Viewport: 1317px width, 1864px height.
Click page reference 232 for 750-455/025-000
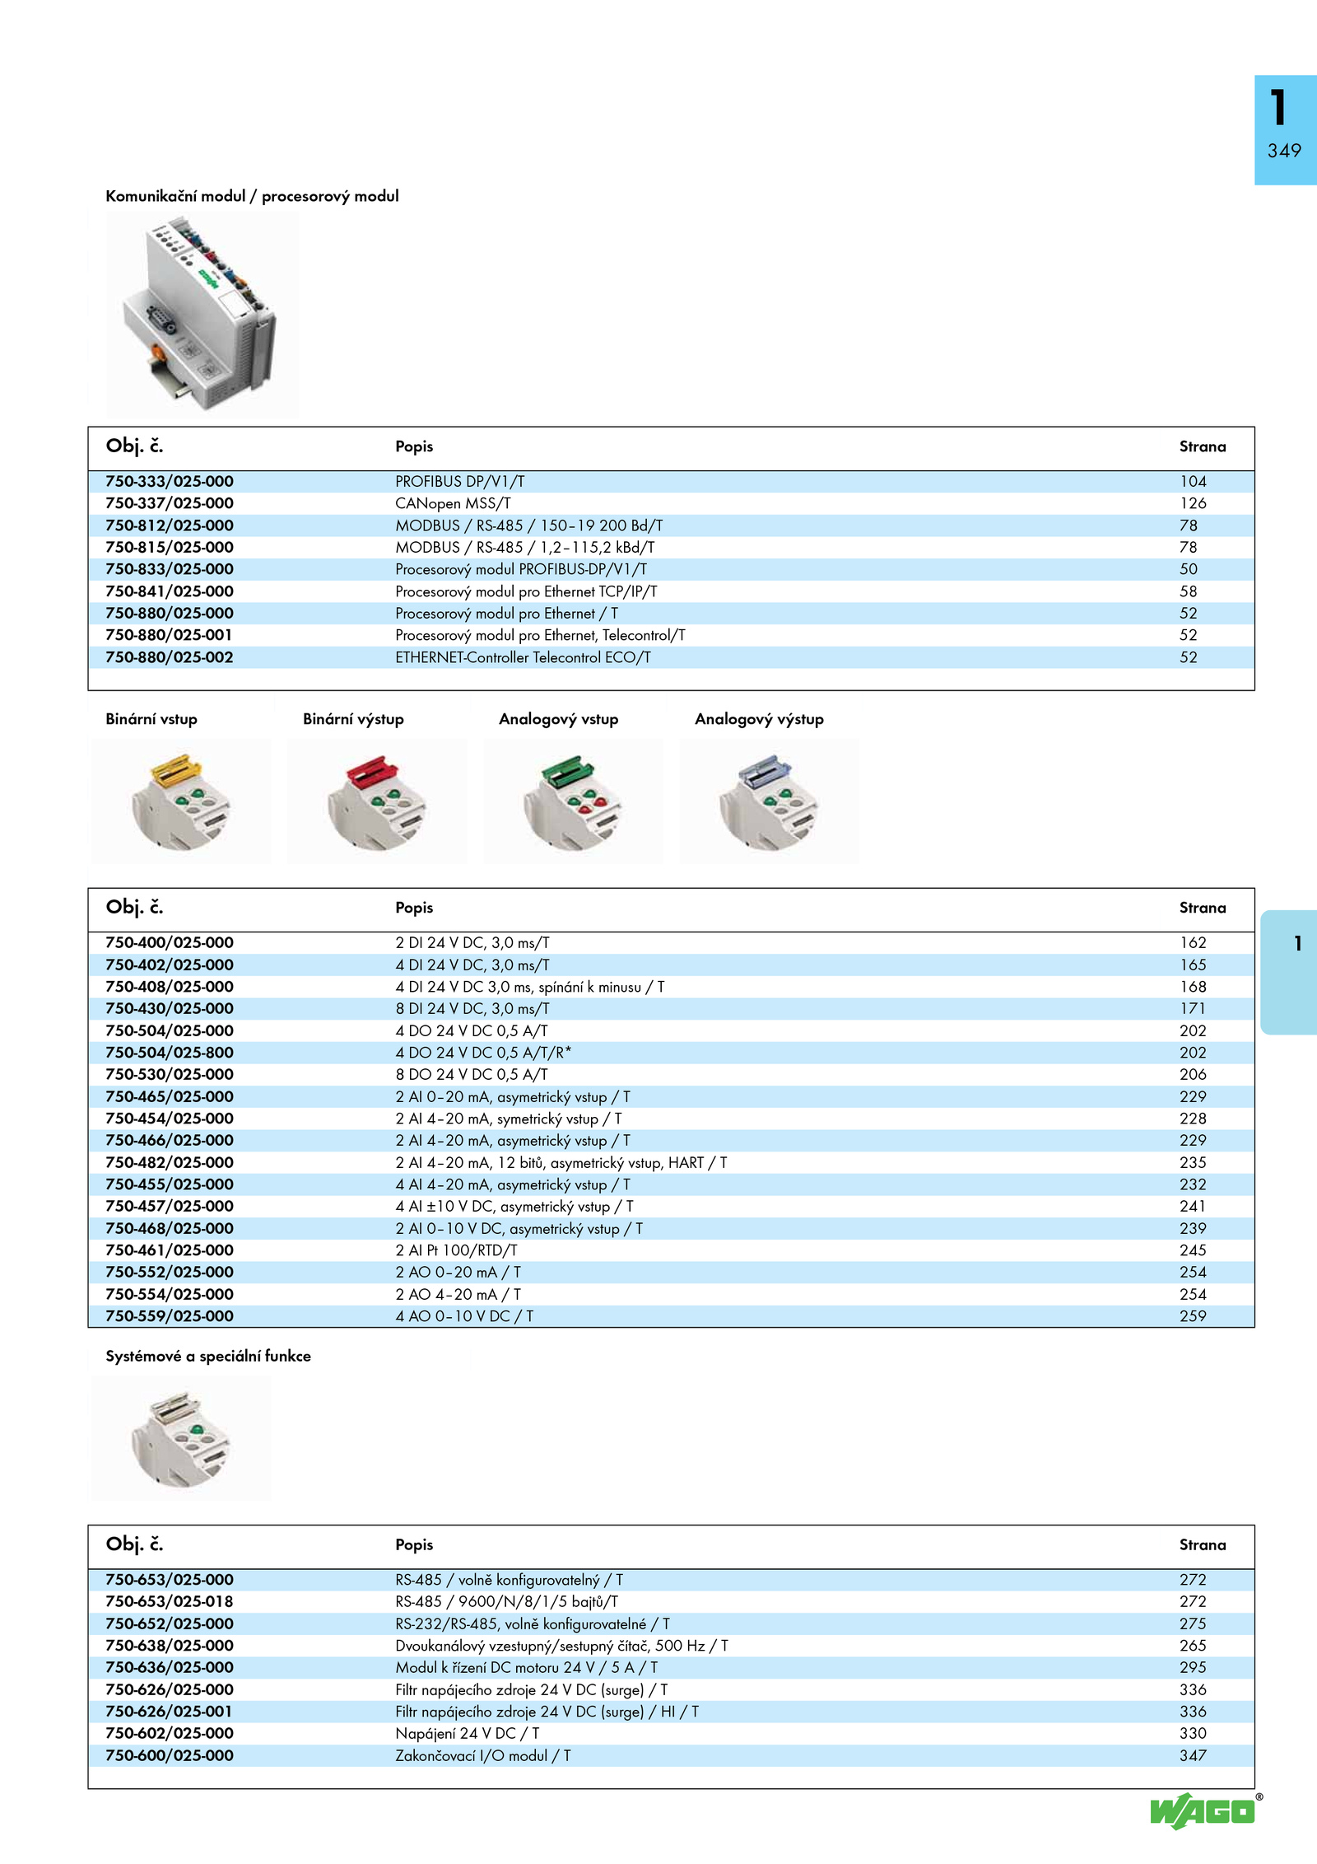(1193, 1184)
